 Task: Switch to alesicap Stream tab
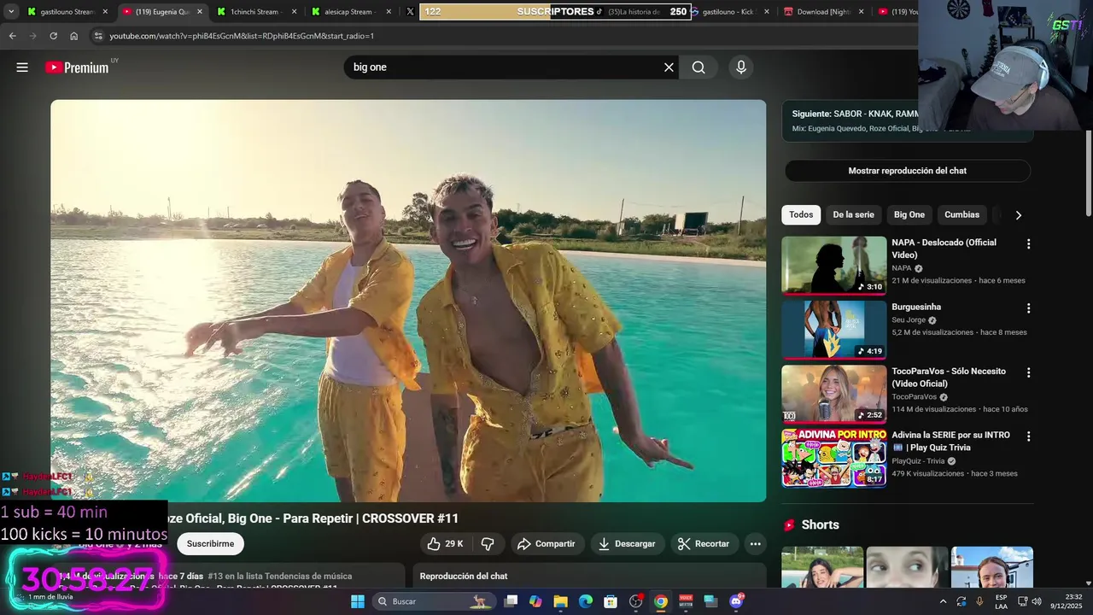(348, 12)
